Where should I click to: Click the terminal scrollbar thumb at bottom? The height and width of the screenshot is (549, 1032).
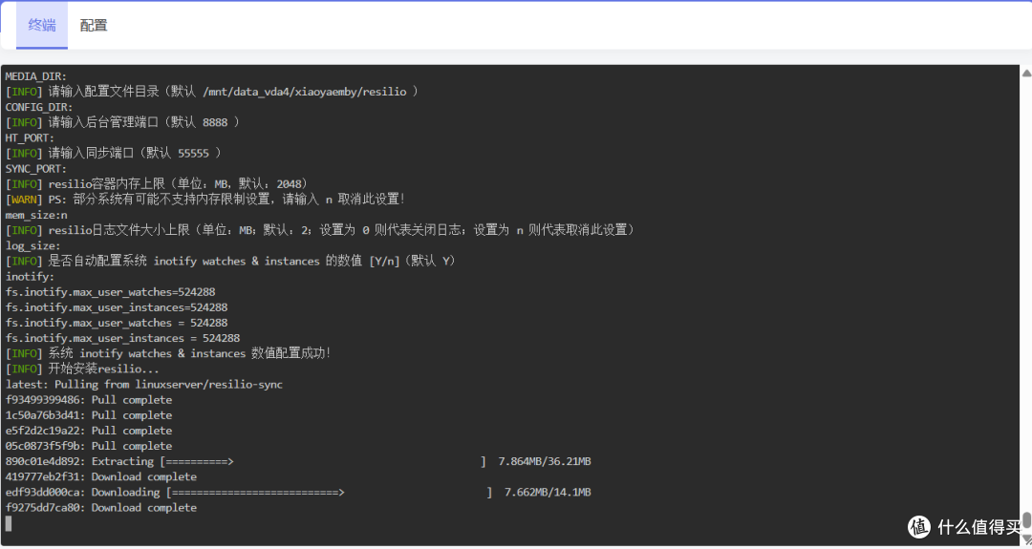(x=1026, y=520)
